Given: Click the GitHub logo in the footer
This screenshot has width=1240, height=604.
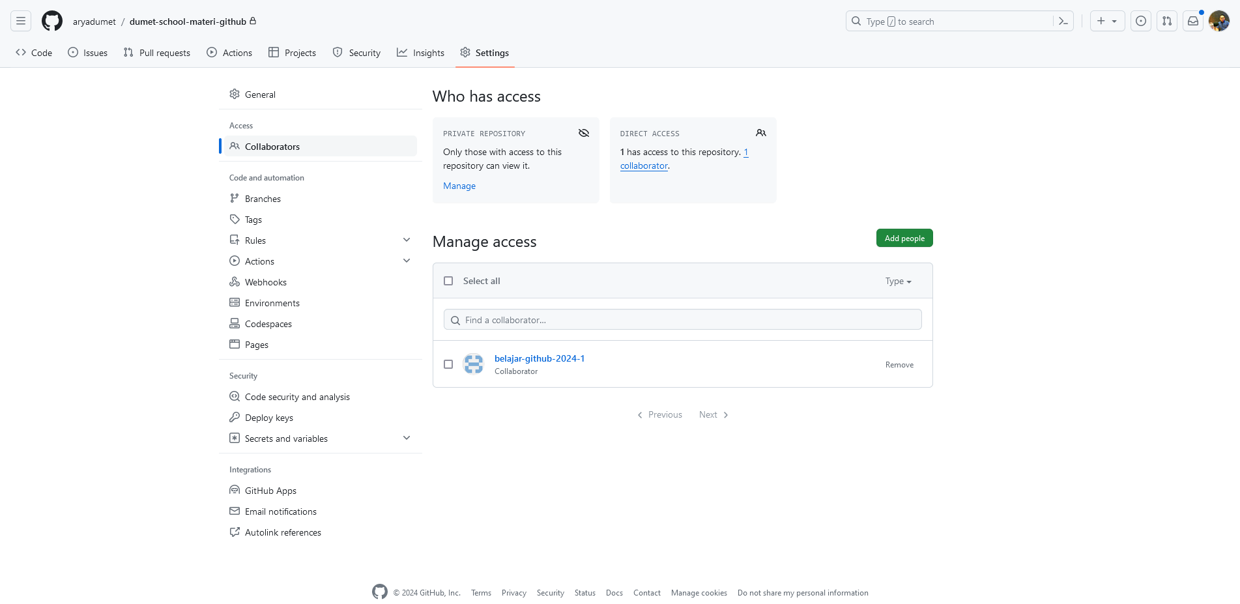Looking at the screenshot, I should [x=380, y=592].
